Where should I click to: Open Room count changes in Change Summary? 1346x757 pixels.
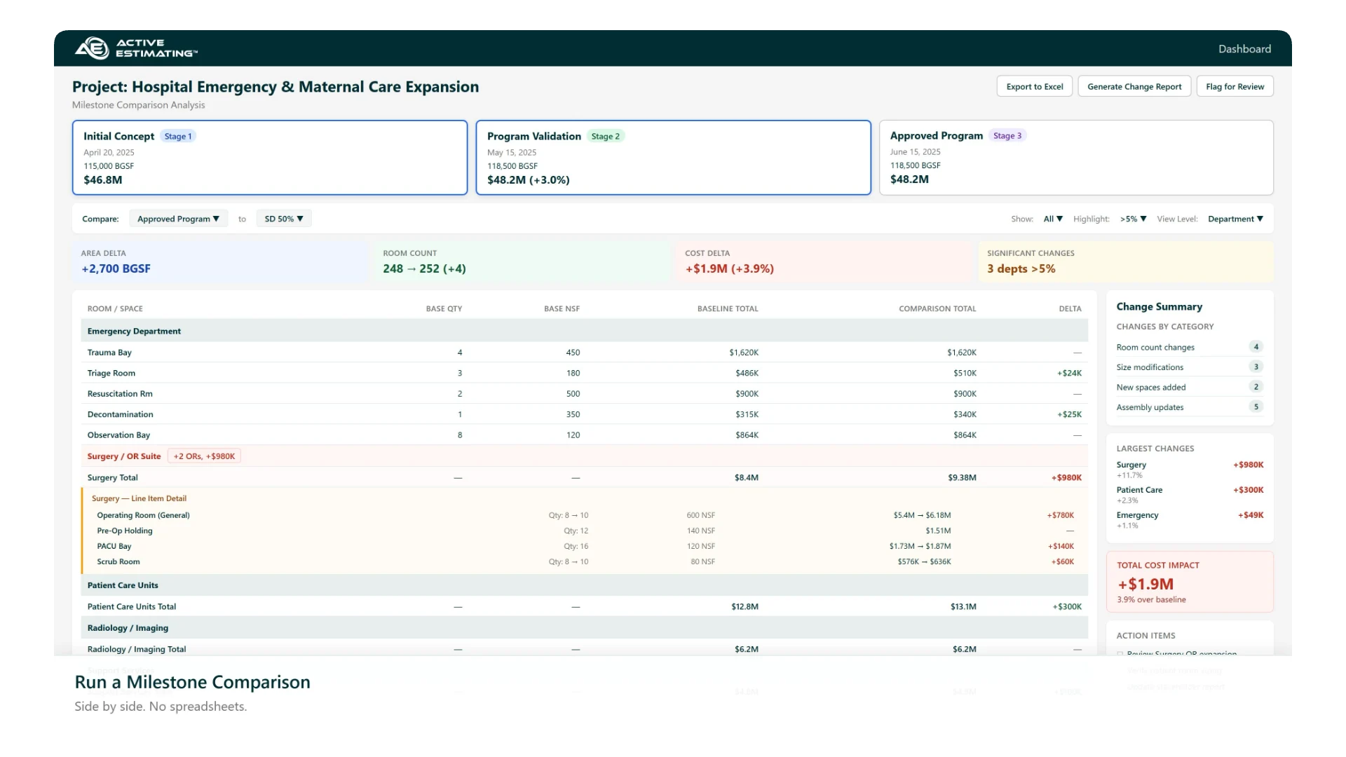coord(1155,348)
